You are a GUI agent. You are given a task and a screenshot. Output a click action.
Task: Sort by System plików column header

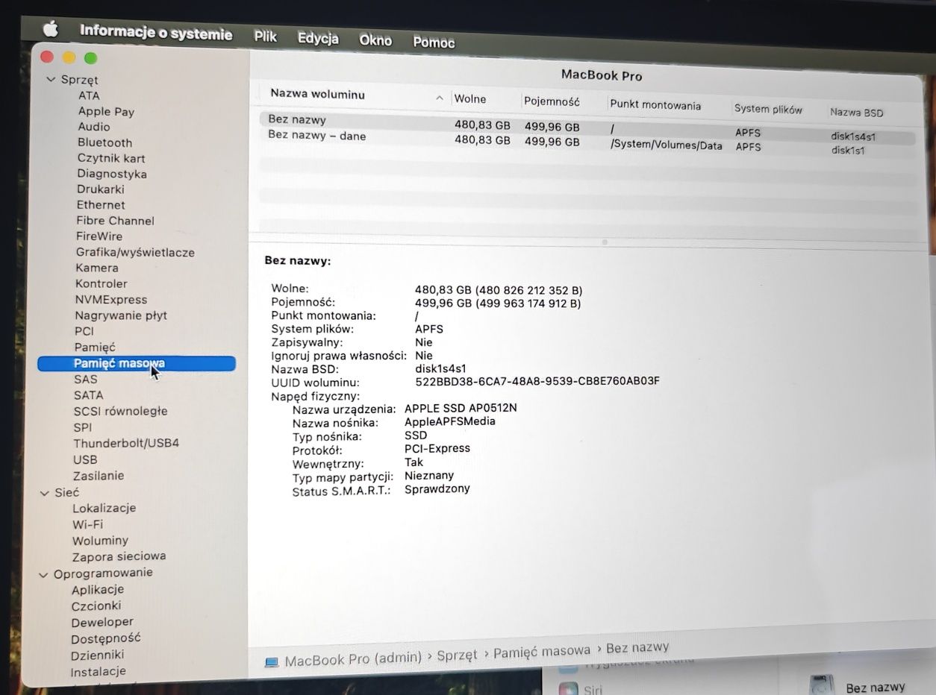pyautogui.click(x=768, y=109)
